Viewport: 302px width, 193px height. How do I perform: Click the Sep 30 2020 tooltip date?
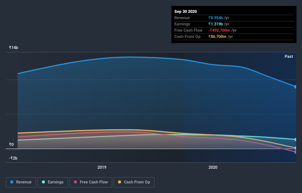[186, 11]
